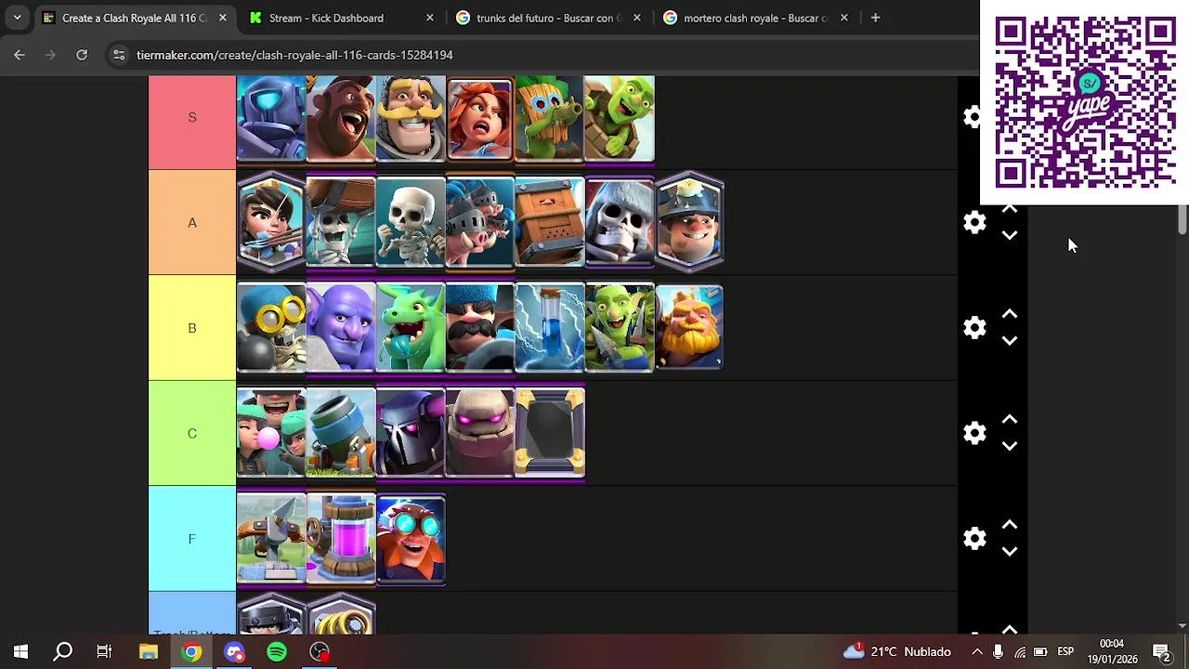Image resolution: width=1189 pixels, height=669 pixels.
Task: Open the weather widget showing 21°C Nublado
Action: click(896, 651)
